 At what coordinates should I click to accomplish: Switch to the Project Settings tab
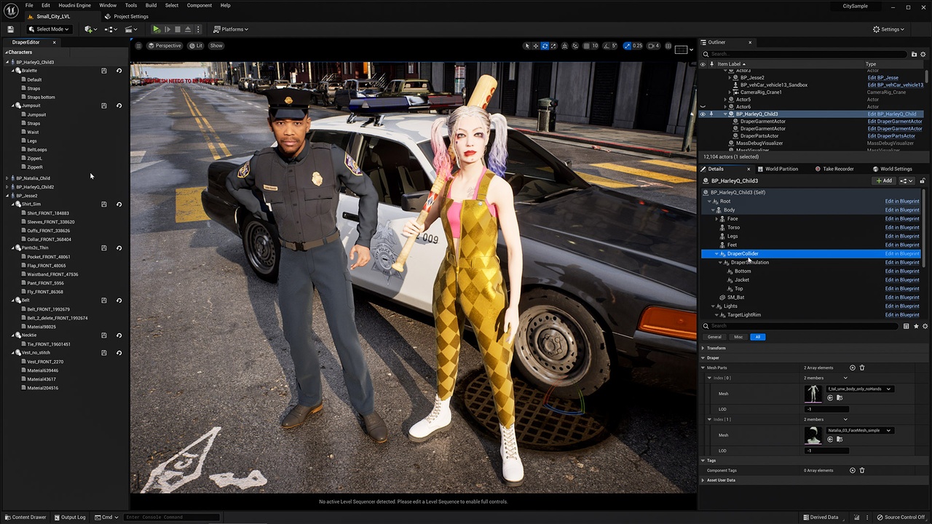coord(127,16)
